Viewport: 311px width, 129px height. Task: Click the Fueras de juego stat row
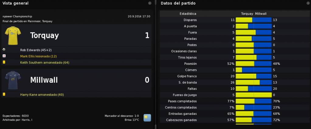coord(234,95)
